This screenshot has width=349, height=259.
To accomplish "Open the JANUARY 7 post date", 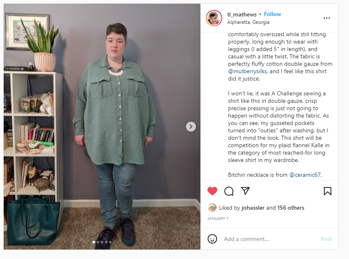I will pyautogui.click(x=218, y=219).
